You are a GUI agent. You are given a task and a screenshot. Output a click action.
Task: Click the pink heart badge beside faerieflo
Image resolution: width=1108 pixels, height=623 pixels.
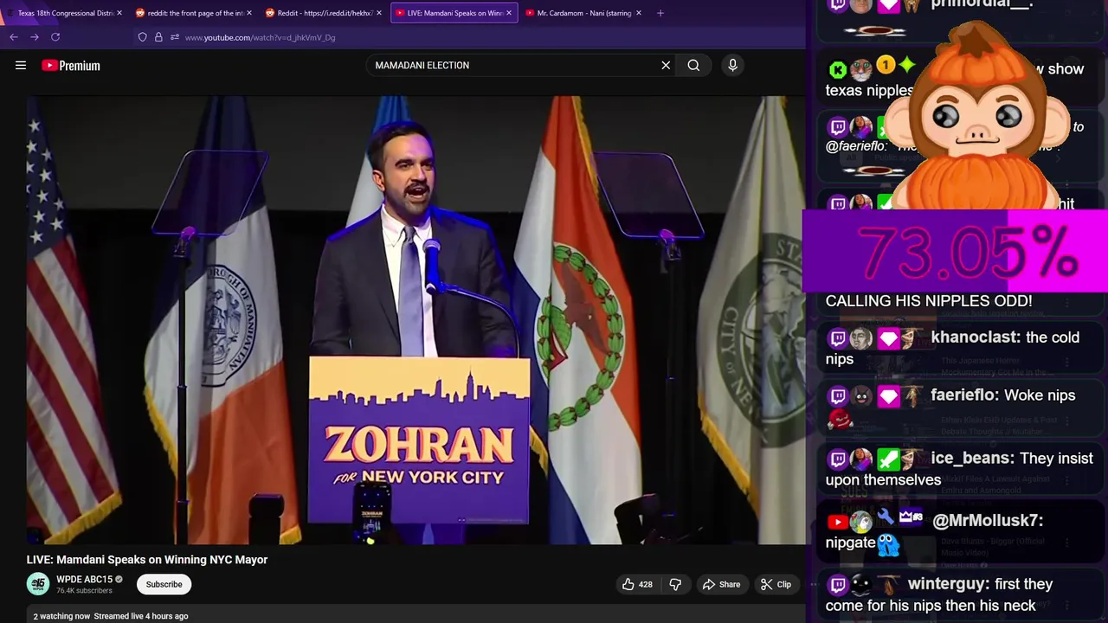coord(888,397)
